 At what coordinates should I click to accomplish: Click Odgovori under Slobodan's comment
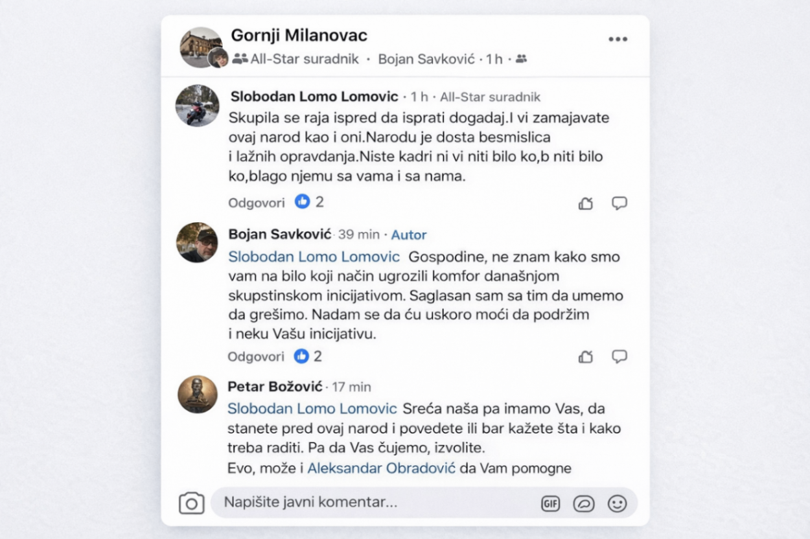point(256,203)
